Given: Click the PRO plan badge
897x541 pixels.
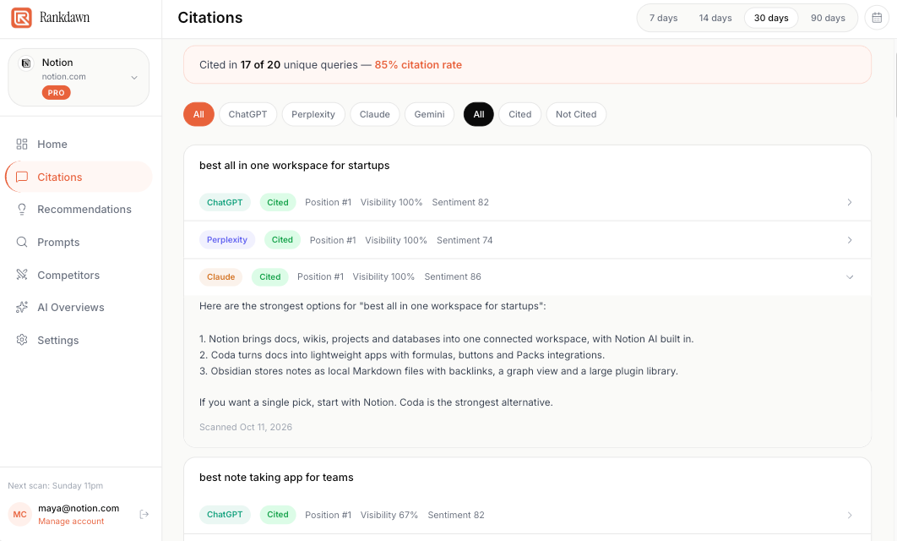Looking at the screenshot, I should (x=56, y=93).
